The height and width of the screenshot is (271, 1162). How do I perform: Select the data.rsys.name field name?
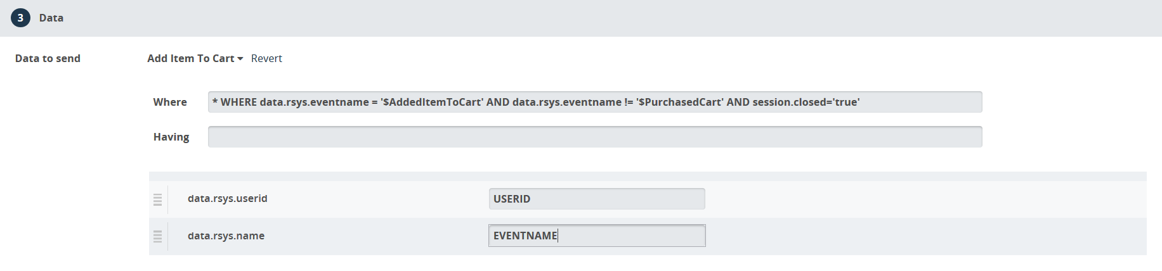pyautogui.click(x=226, y=236)
